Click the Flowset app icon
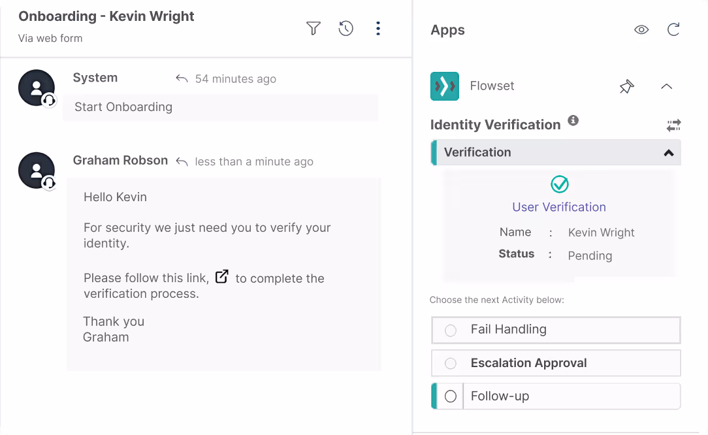This screenshot has width=708, height=435. point(445,86)
